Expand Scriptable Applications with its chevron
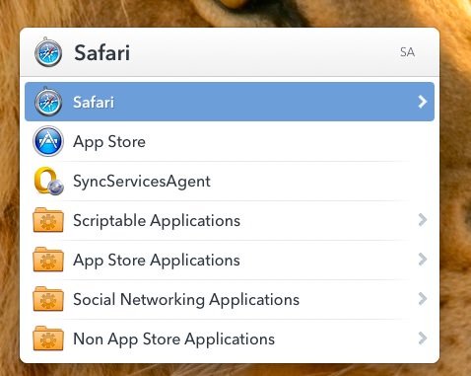The image size is (471, 376). pyautogui.click(x=423, y=220)
